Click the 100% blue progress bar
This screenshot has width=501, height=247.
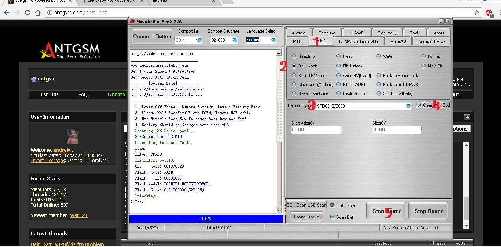tap(206, 219)
